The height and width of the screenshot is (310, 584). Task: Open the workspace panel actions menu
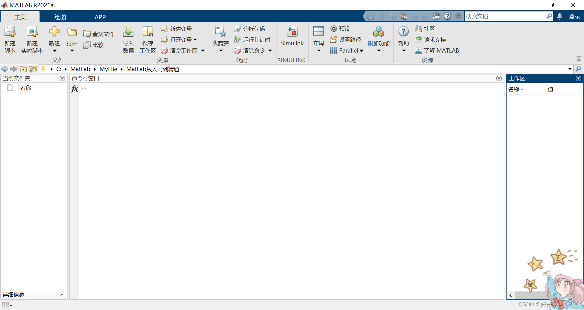click(x=578, y=78)
